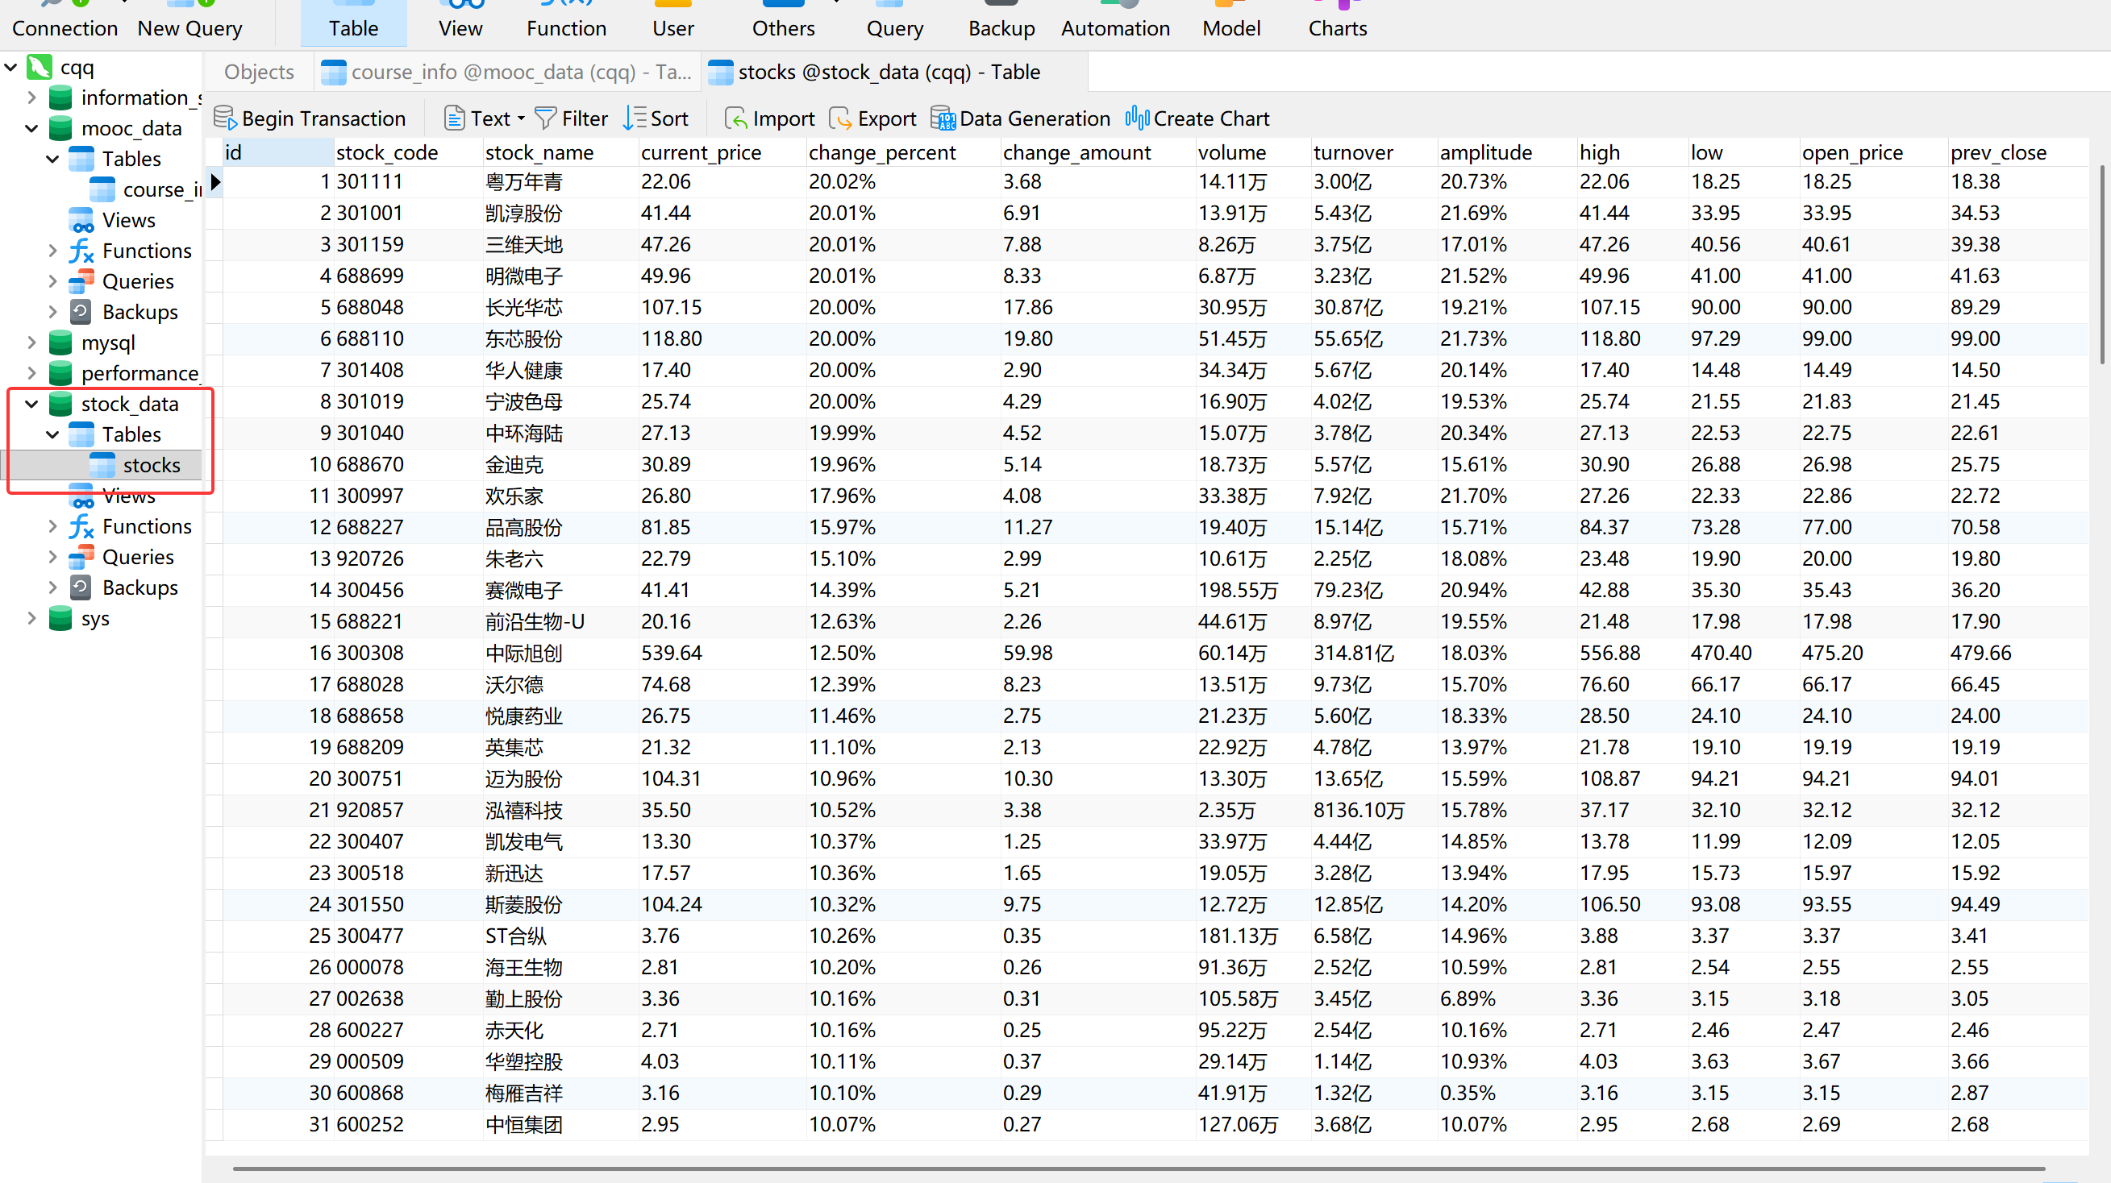Expand Functions under stock_data
This screenshot has width=2111, height=1183.
tap(52, 525)
